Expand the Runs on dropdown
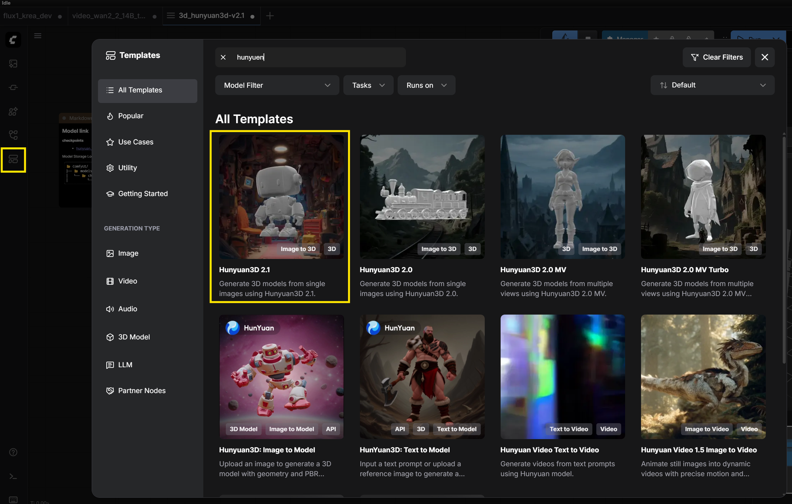 click(426, 85)
